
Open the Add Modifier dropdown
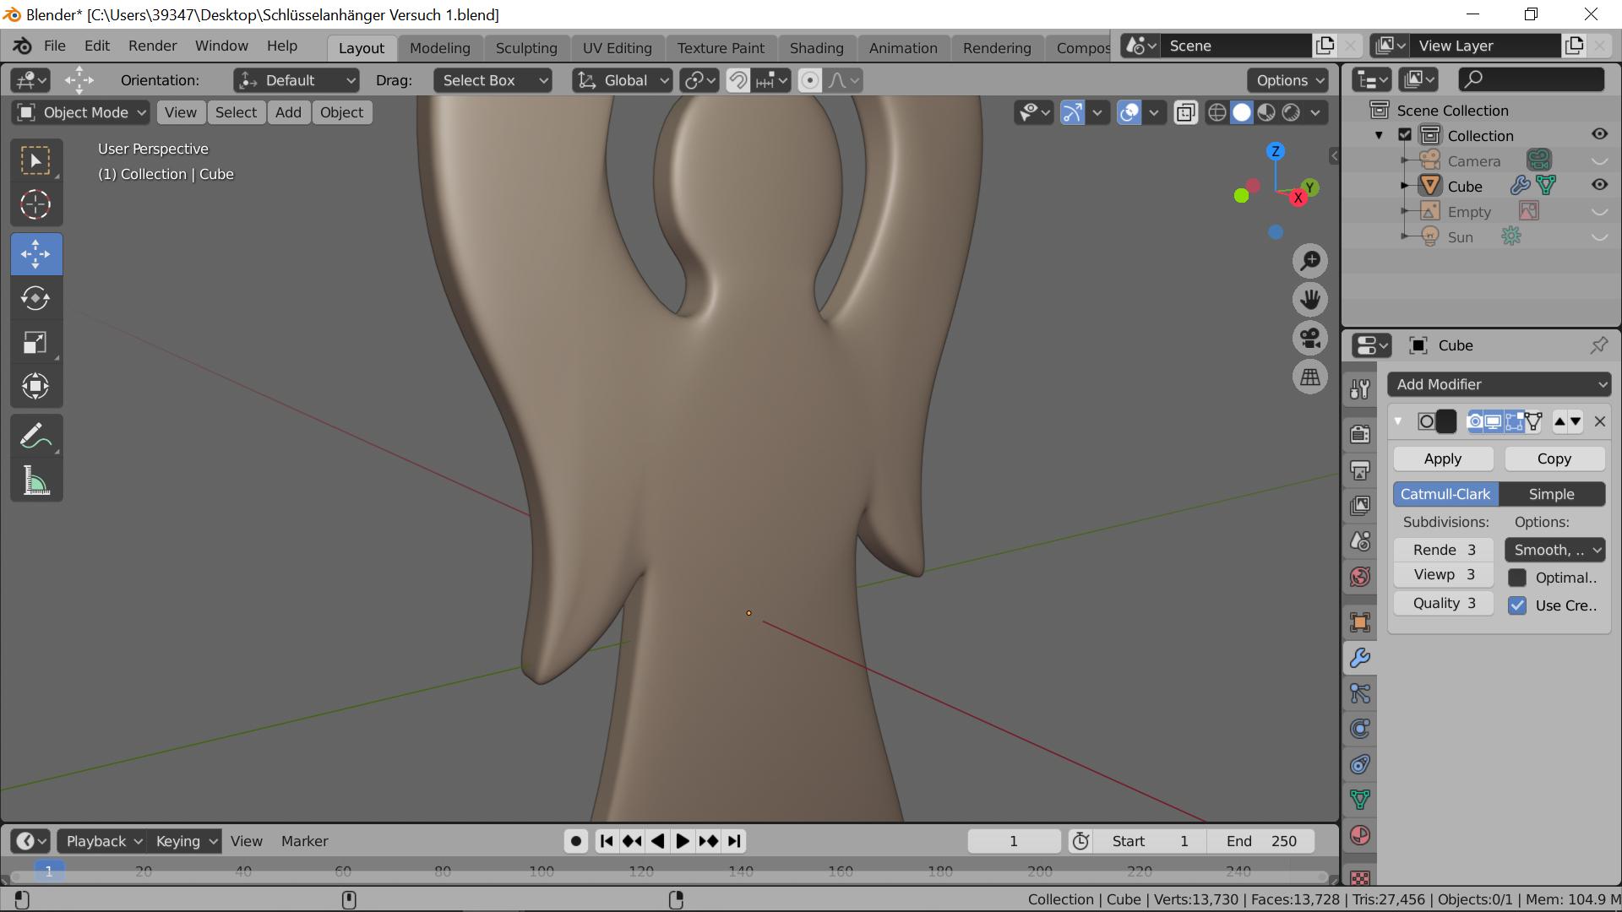tap(1499, 384)
